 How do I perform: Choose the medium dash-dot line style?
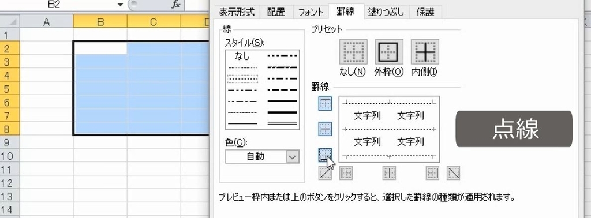click(282, 79)
